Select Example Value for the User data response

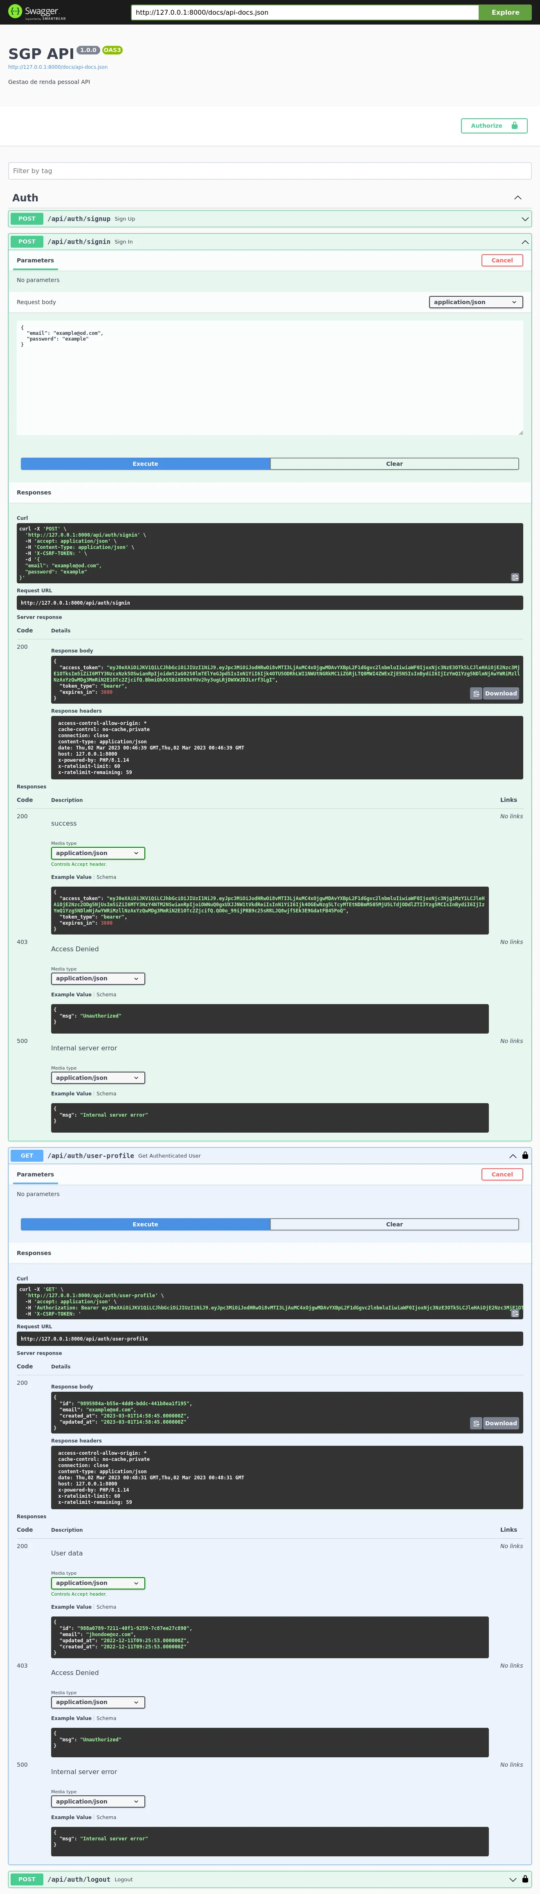[x=71, y=1607]
